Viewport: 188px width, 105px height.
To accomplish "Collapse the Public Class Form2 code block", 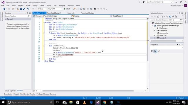I will click(44, 22).
